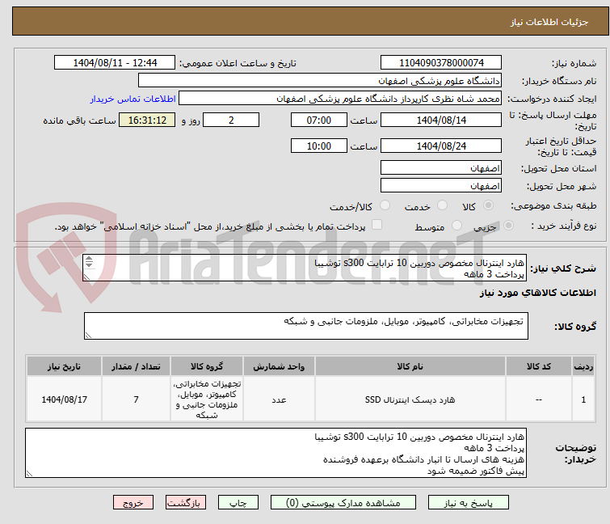This screenshot has width=610, height=524.
Task: Click the تاریخ و ساعت اعلان عمومی field
Action: point(115,63)
